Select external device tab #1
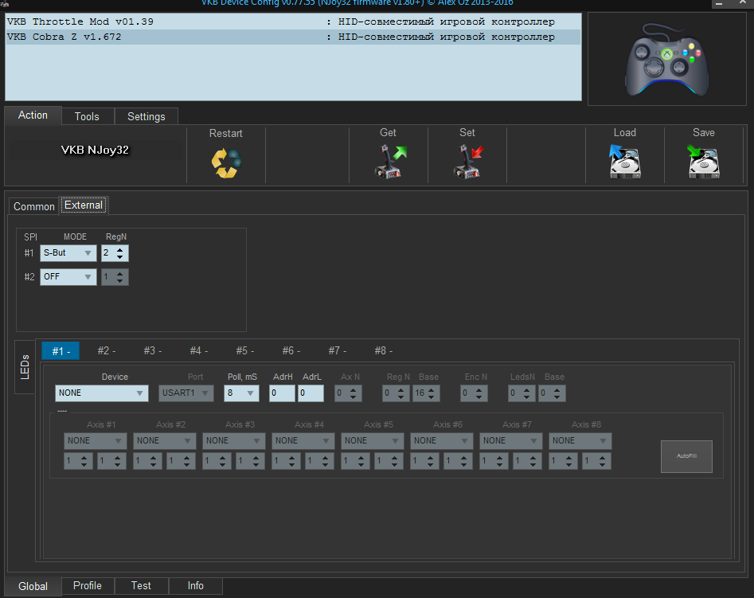The width and height of the screenshot is (754, 598). pos(61,351)
